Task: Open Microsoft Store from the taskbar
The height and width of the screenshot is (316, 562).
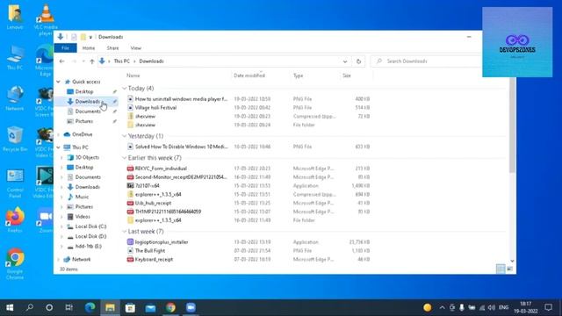Action: click(130, 307)
